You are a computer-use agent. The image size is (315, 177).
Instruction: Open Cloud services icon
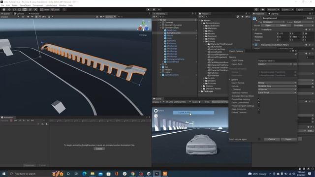pyautogui.click(x=262, y=10)
